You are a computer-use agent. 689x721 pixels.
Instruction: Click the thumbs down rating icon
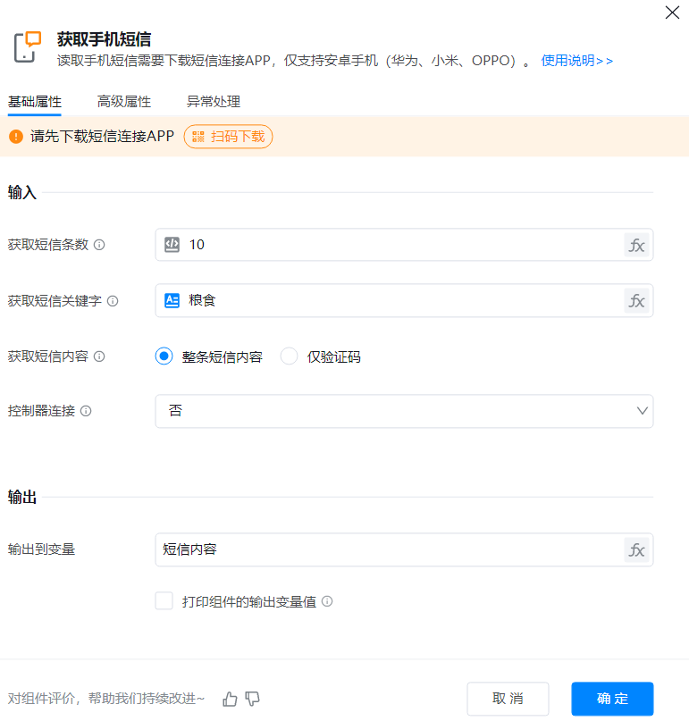[x=253, y=699]
